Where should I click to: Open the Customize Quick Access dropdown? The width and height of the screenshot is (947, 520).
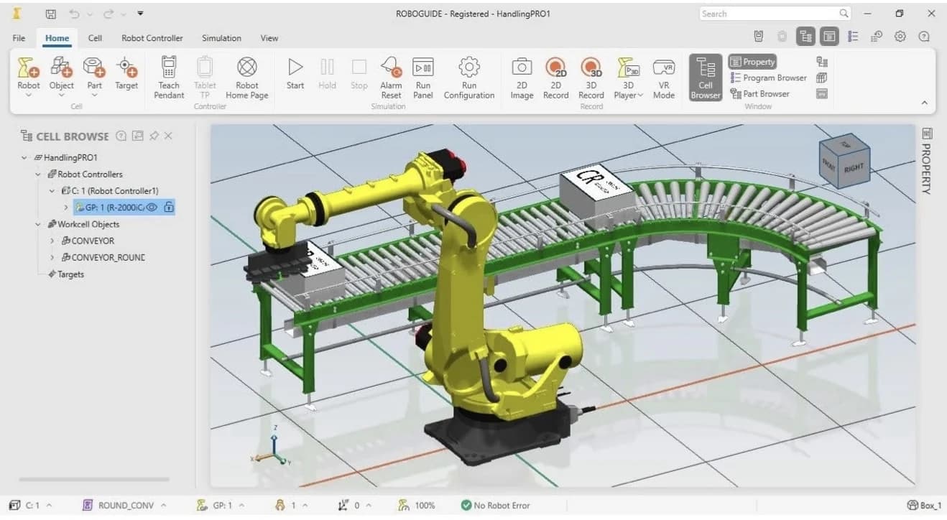coord(139,13)
